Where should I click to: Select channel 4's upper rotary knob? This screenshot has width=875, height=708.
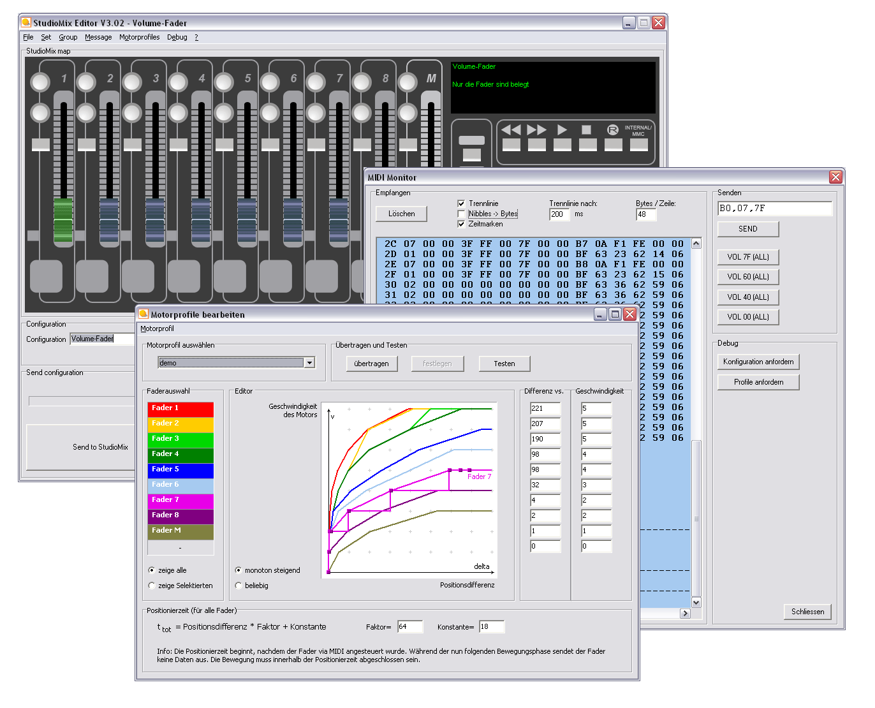click(x=178, y=82)
